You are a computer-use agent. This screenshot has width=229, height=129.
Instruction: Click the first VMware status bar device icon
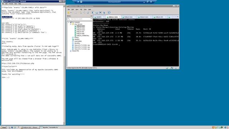(167, 68)
